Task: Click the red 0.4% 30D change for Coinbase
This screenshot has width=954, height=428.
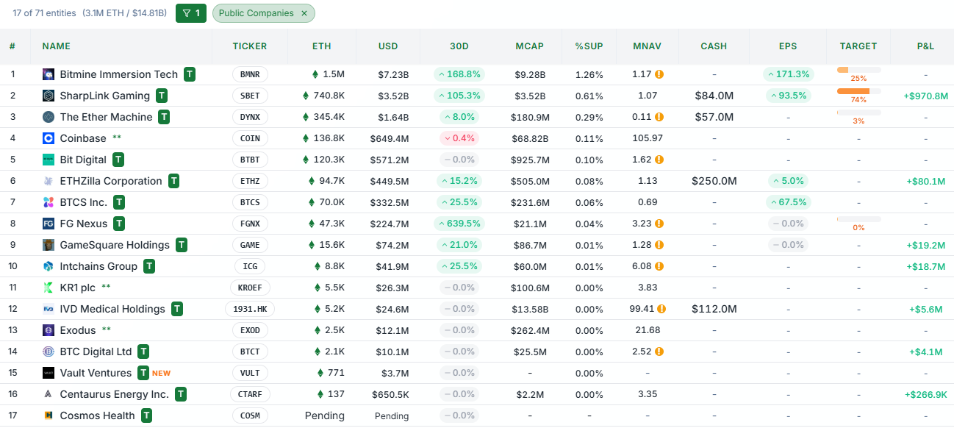Action: coord(459,138)
